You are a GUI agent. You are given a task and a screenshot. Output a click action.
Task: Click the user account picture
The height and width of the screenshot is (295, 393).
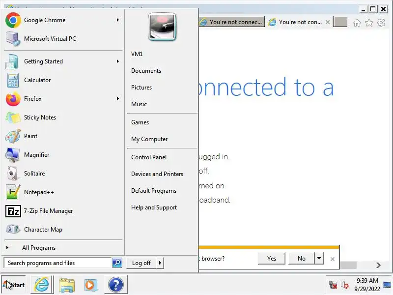pyautogui.click(x=162, y=27)
